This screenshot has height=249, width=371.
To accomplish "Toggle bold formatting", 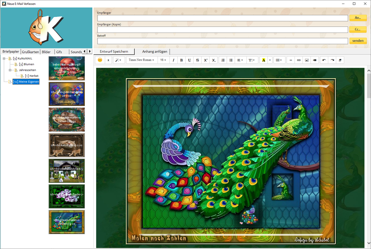I will point(182,60).
